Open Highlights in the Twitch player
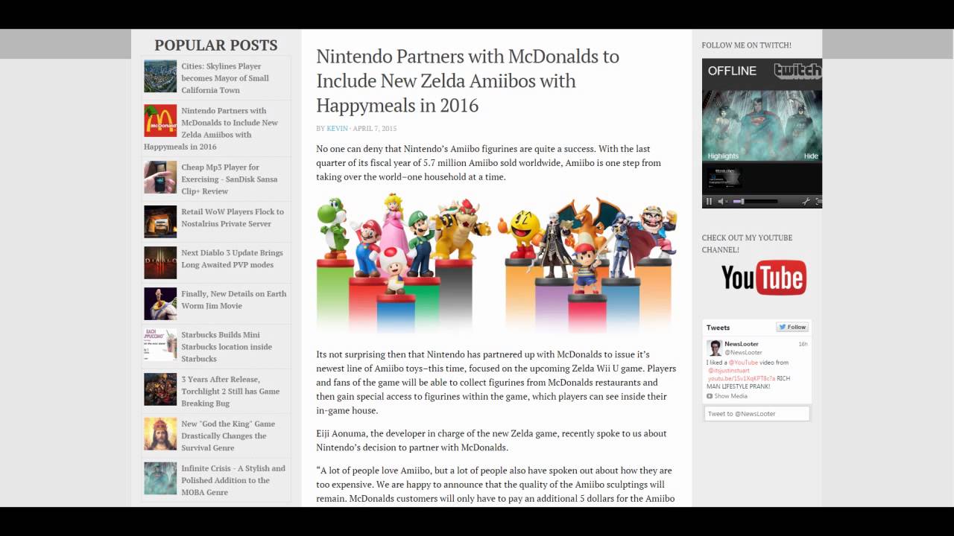954x536 pixels. (x=723, y=156)
